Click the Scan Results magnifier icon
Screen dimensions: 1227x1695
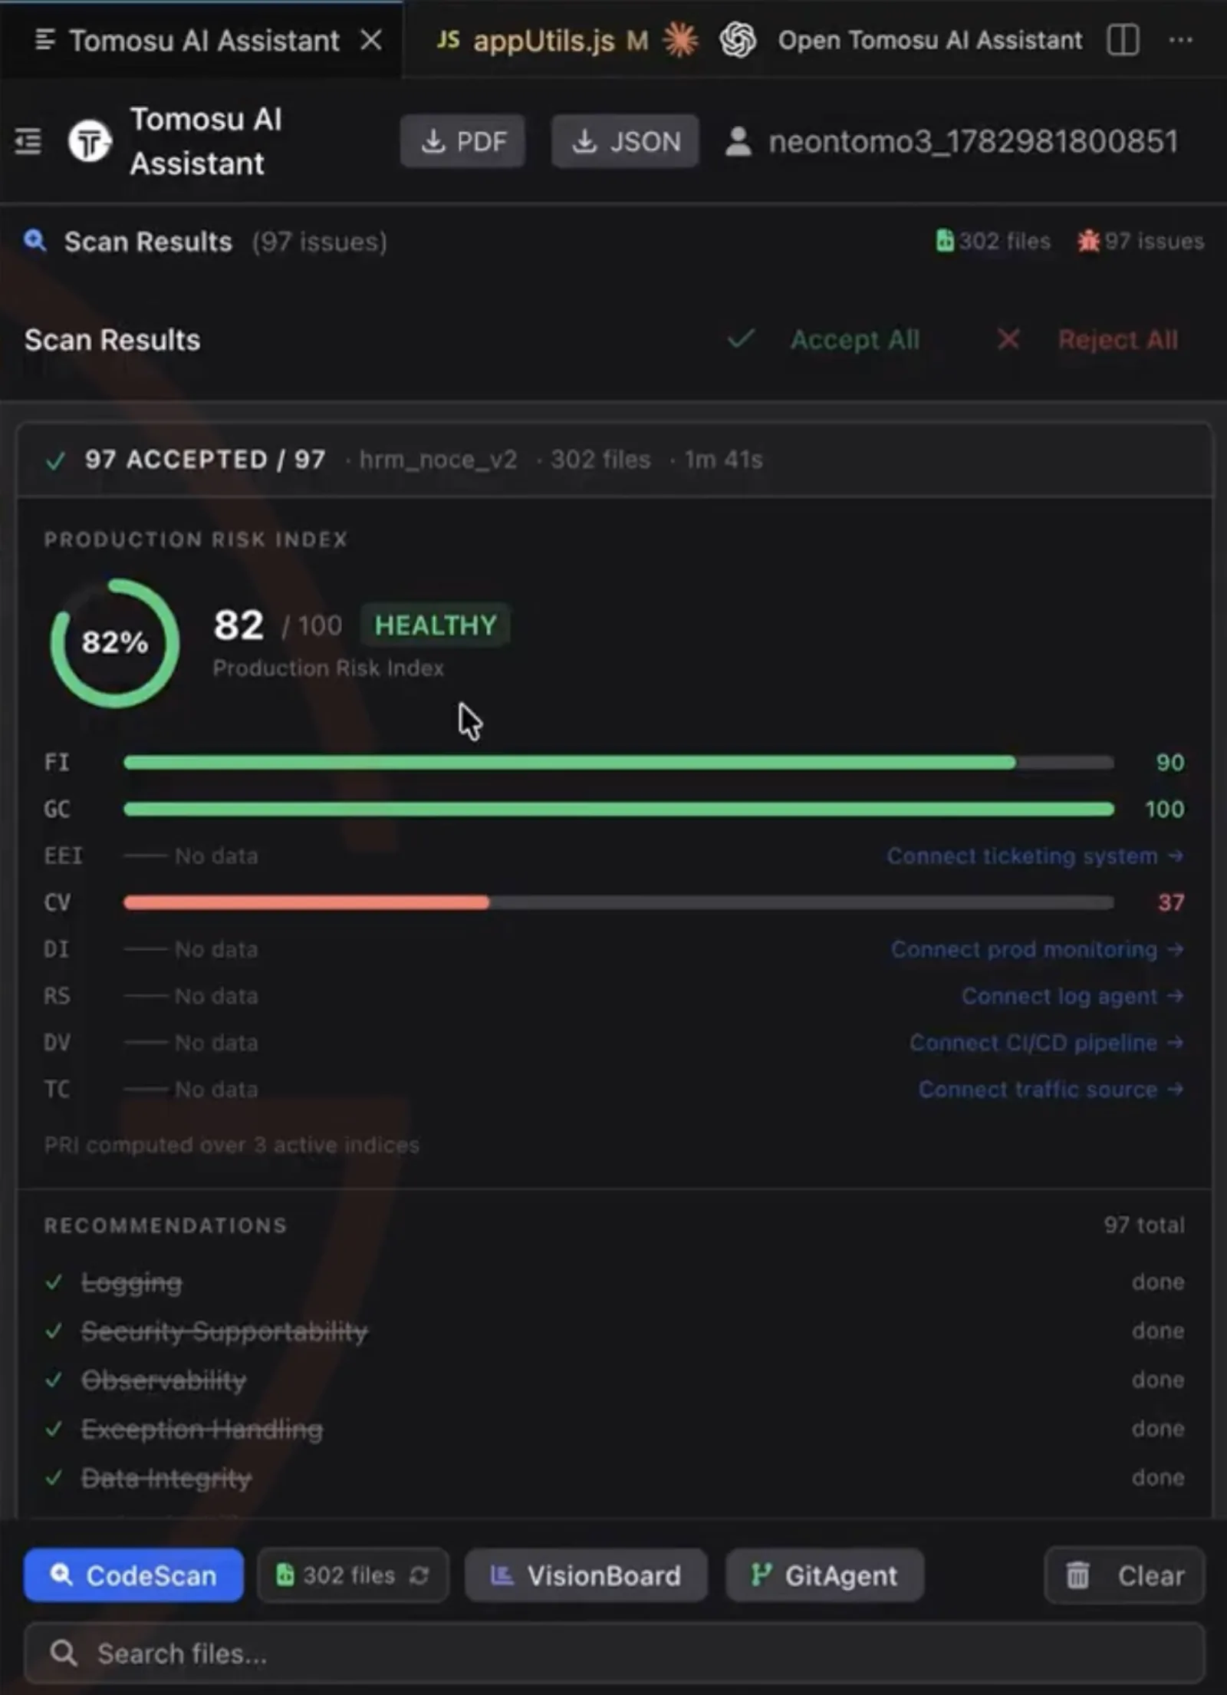tap(35, 241)
